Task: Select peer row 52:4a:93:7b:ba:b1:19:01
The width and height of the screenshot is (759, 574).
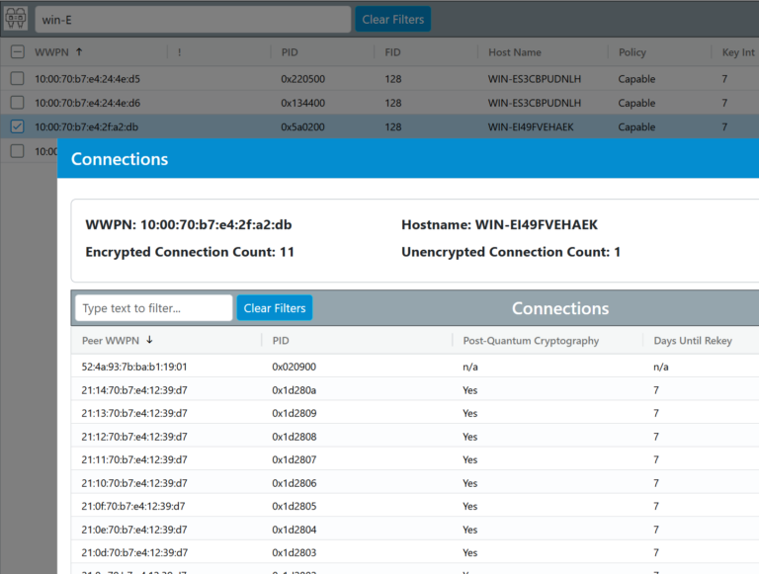Action: tap(133, 367)
